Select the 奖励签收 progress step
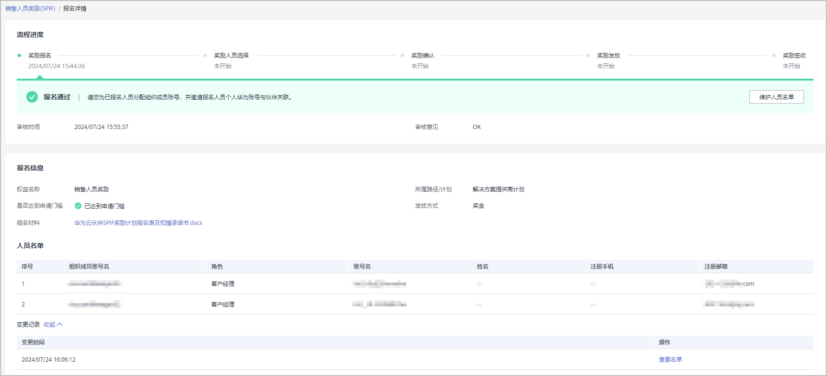 (x=794, y=56)
